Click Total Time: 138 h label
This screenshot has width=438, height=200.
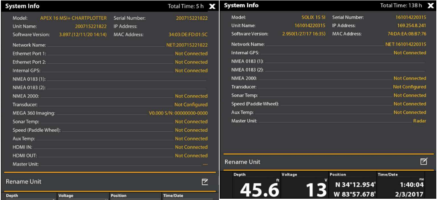coord(401,5)
